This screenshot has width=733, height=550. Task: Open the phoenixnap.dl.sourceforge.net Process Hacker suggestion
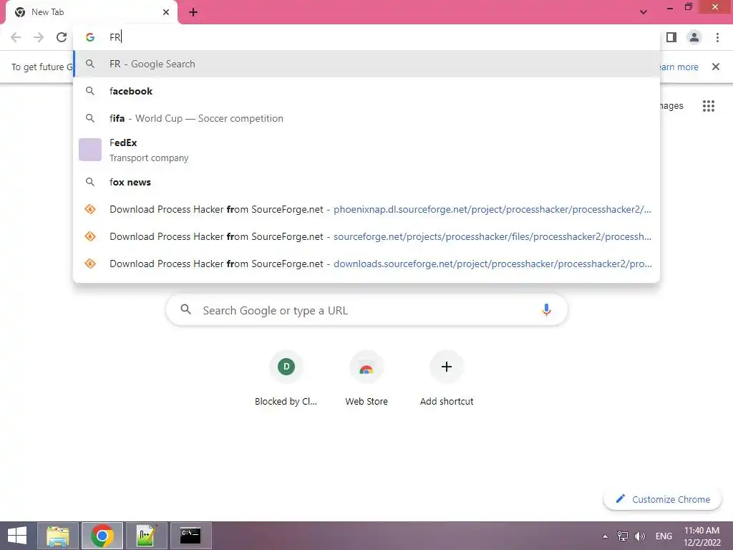coord(366,210)
